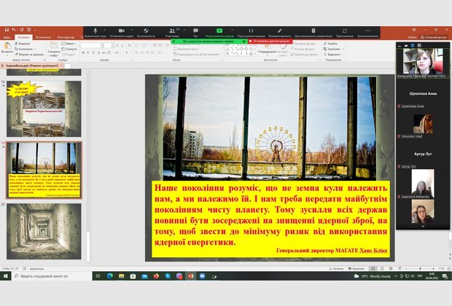Start slideshow from Quick Access Toolbar

click(x=28, y=30)
